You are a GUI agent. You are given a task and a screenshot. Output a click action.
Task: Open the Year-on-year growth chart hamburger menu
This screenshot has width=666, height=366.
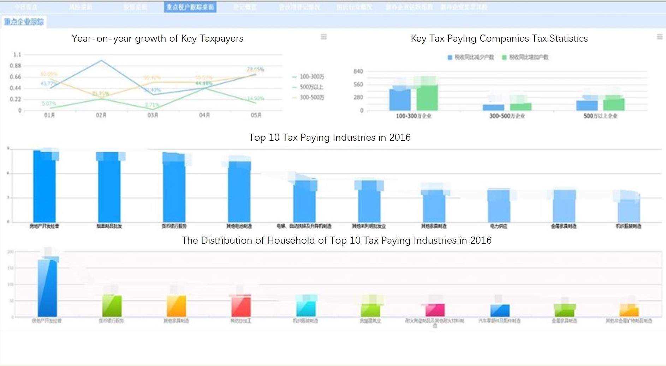pyautogui.click(x=323, y=37)
